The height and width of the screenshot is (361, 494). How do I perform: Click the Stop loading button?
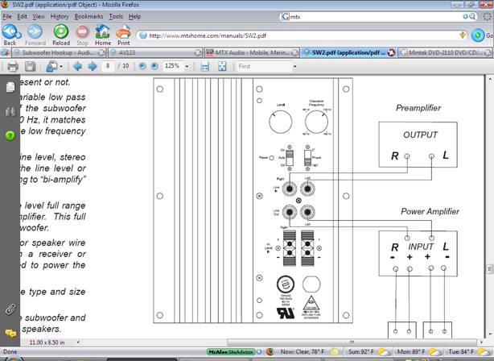point(82,35)
